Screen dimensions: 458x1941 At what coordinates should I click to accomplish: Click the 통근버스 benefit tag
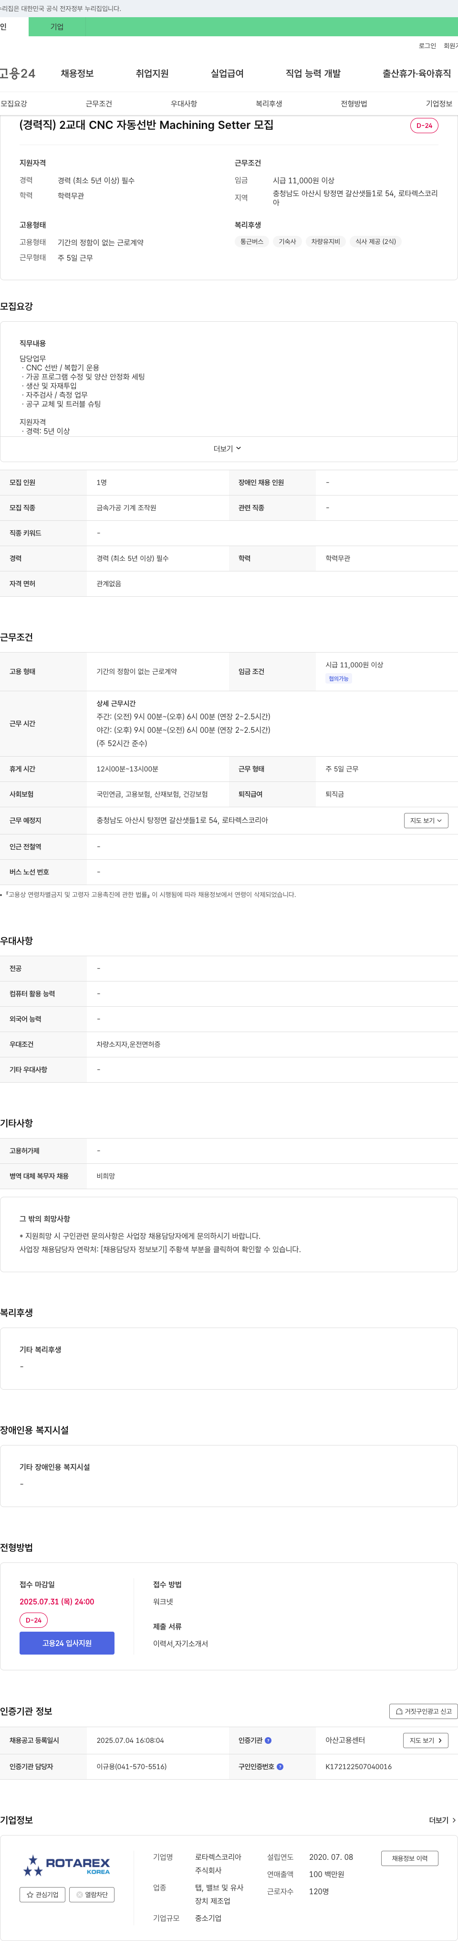(251, 241)
